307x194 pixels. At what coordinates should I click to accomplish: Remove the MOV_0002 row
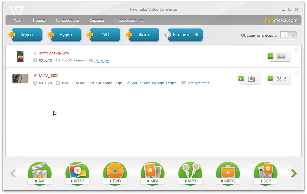[296, 73]
